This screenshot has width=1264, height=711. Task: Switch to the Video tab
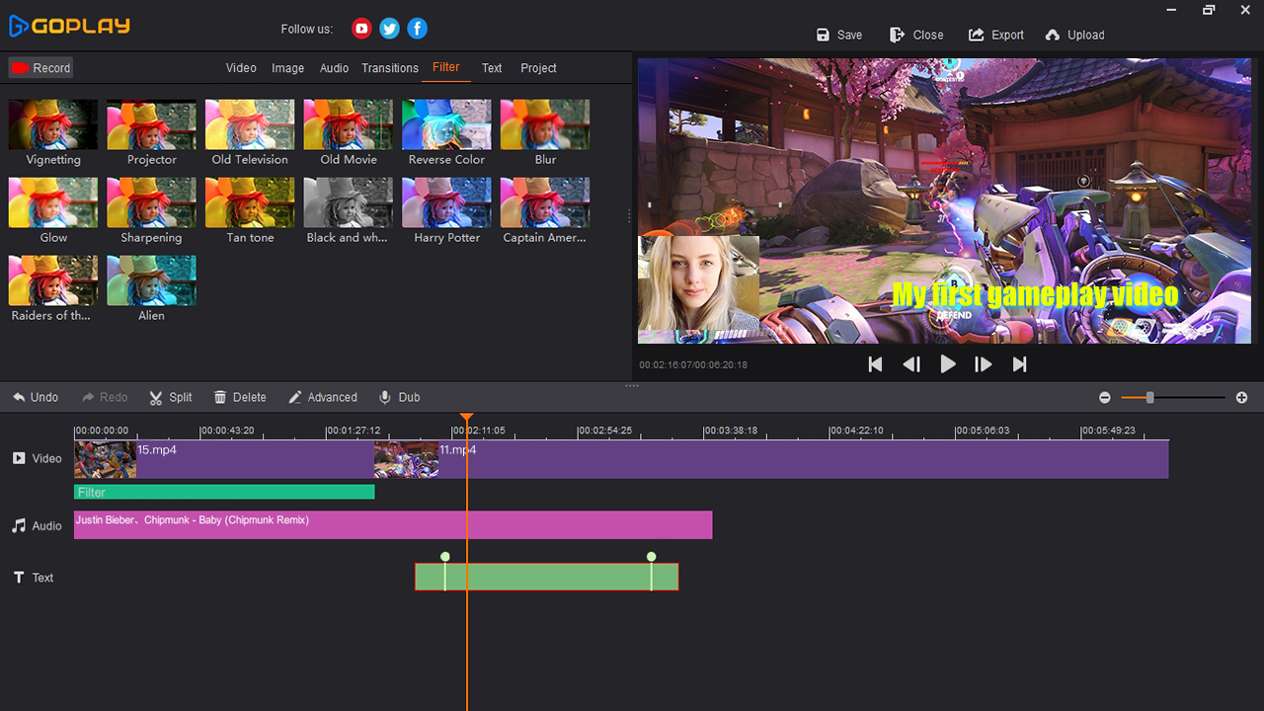tap(241, 68)
